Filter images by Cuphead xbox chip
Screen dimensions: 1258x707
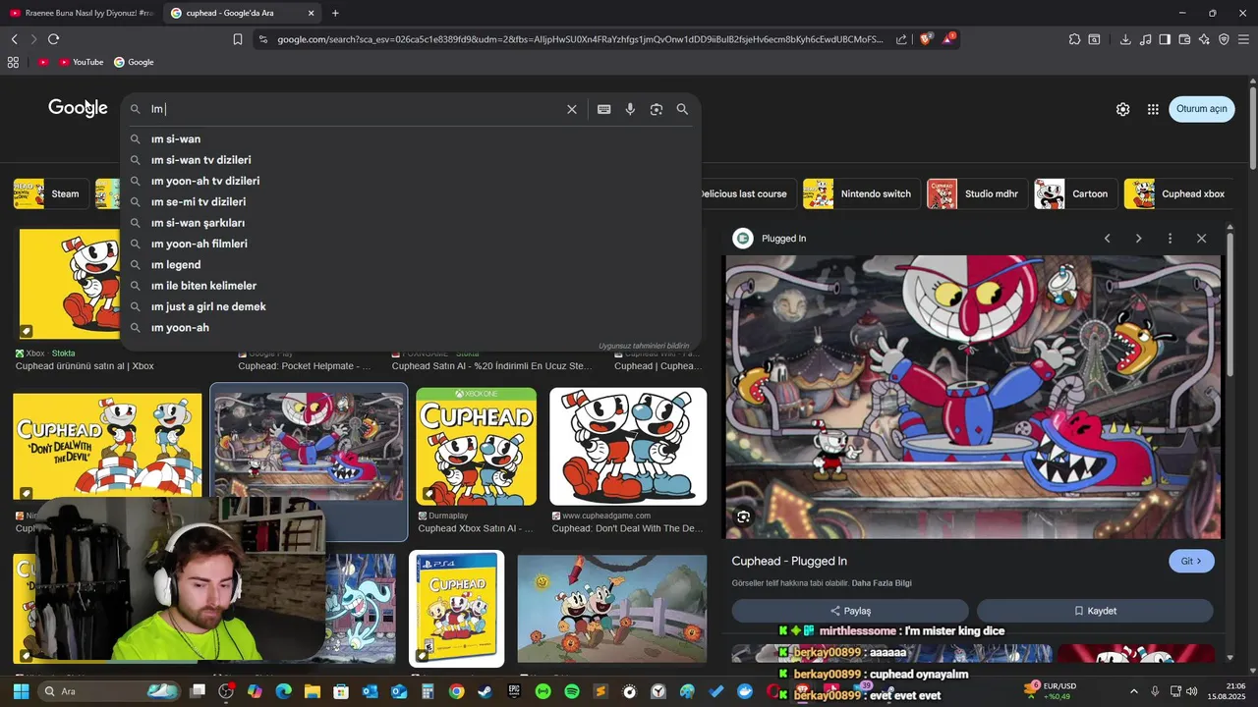[x=1178, y=193]
